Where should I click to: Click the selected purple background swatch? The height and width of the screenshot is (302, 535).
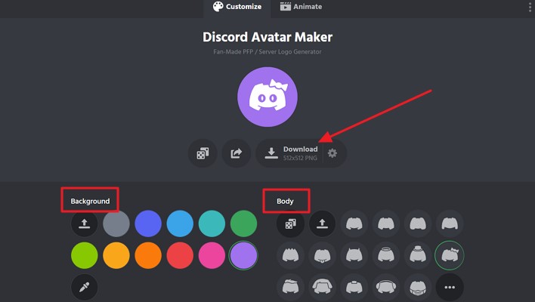point(243,255)
